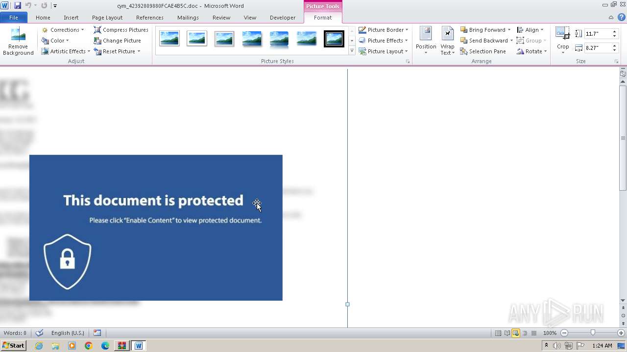
Task: Expand Reset Picture dropdown arrow
Action: [139, 51]
